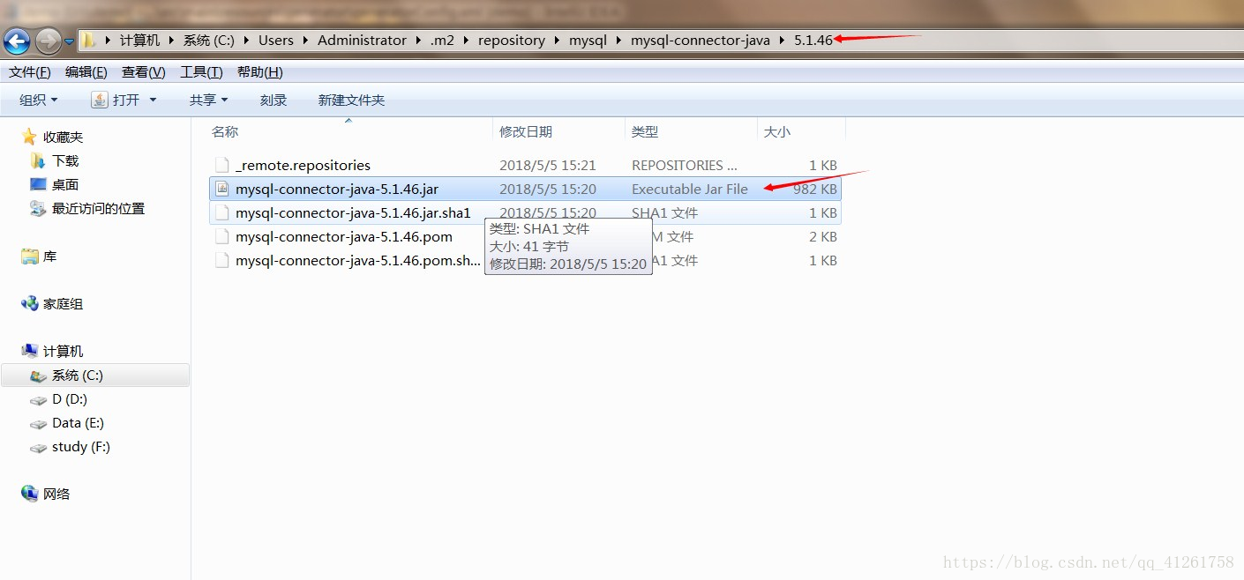Select the 计算机 breadcrumb segment
1244x580 pixels.
[140, 41]
